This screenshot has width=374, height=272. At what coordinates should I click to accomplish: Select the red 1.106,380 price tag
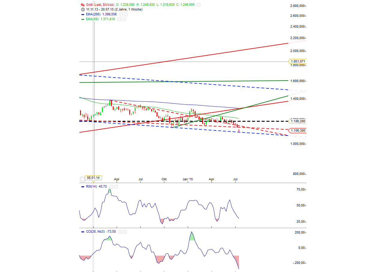click(x=297, y=130)
